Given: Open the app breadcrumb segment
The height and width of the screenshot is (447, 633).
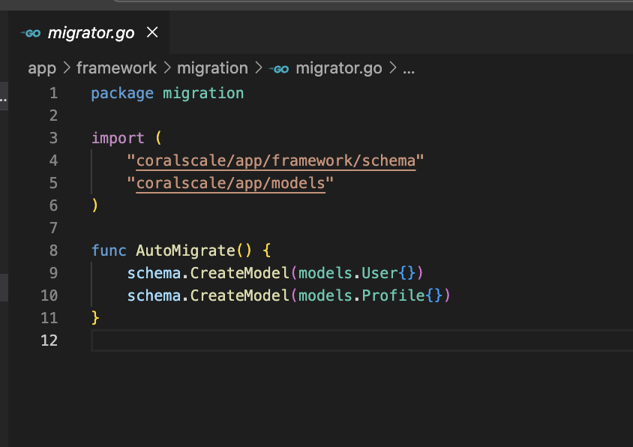Looking at the screenshot, I should 42,68.
